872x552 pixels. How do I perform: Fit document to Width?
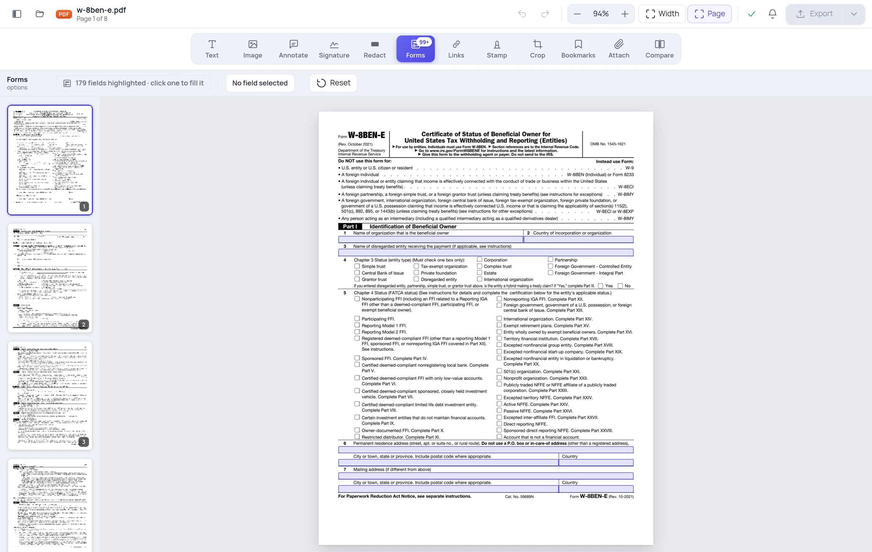662,14
